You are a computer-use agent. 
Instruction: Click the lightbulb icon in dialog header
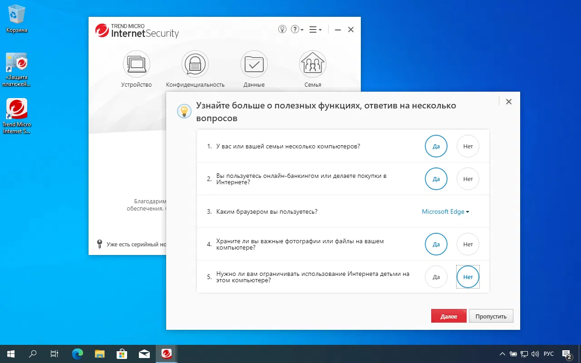(x=184, y=111)
